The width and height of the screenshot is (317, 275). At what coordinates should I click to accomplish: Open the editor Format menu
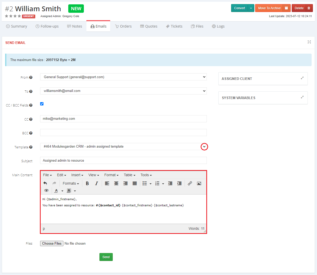click(111, 175)
